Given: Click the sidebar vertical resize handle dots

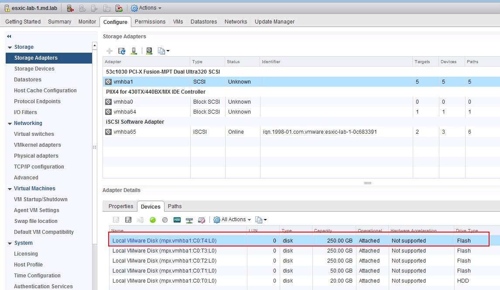Looking at the screenshot, I should [94, 147].
